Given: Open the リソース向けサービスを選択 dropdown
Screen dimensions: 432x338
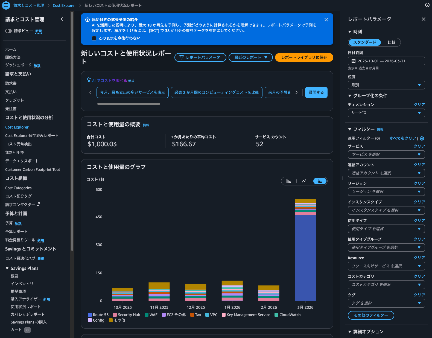Looking at the screenshot, I should coord(386,266).
